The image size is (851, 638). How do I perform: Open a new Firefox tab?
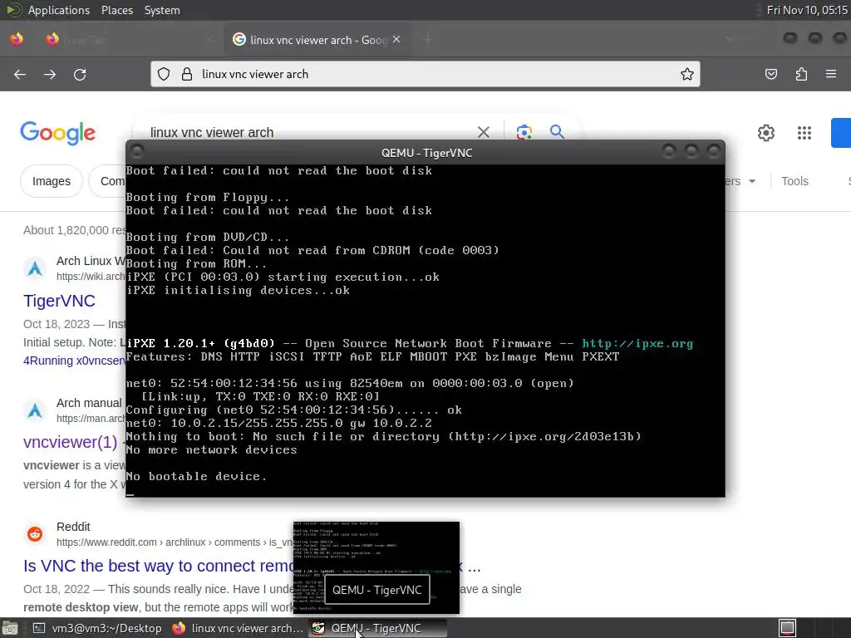click(428, 40)
